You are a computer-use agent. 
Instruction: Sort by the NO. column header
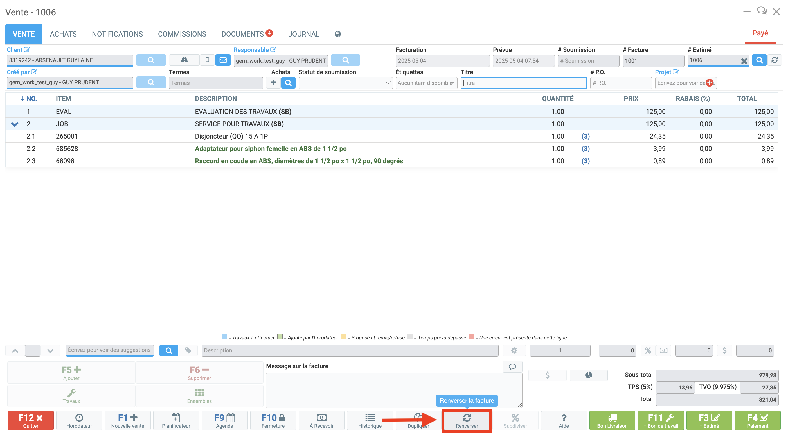point(28,99)
